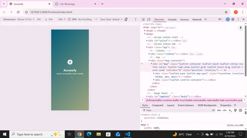Open the Chrome three-dots menu
The width and height of the screenshot is (247, 138).
pyautogui.click(x=243, y=12)
